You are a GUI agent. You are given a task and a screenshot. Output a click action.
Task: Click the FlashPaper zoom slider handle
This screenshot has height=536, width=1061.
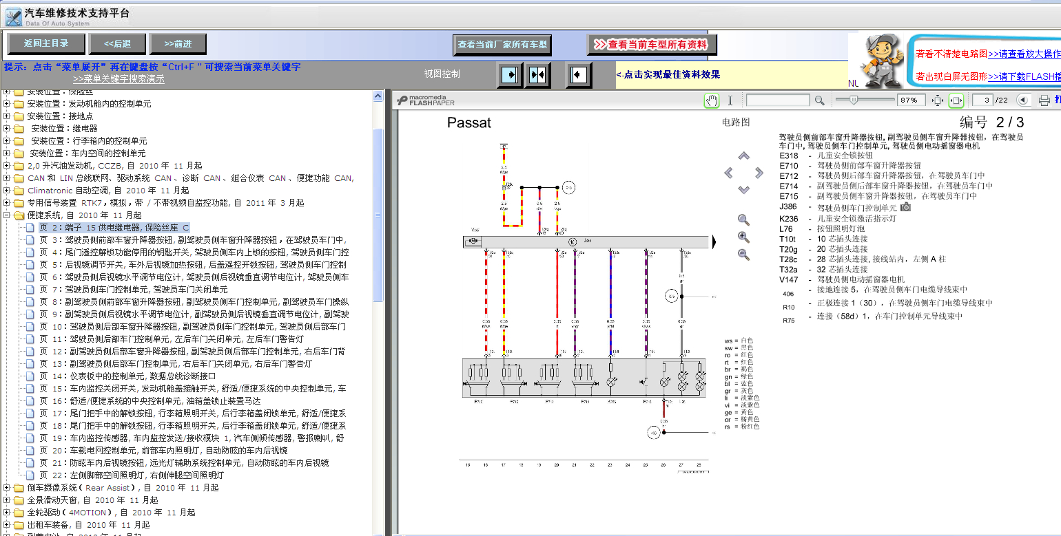(x=854, y=100)
